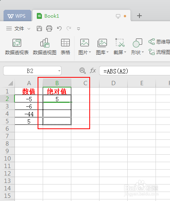Screen dimensions: 170x201
Task: Click cell B2 with value 5
Action: click(x=57, y=99)
